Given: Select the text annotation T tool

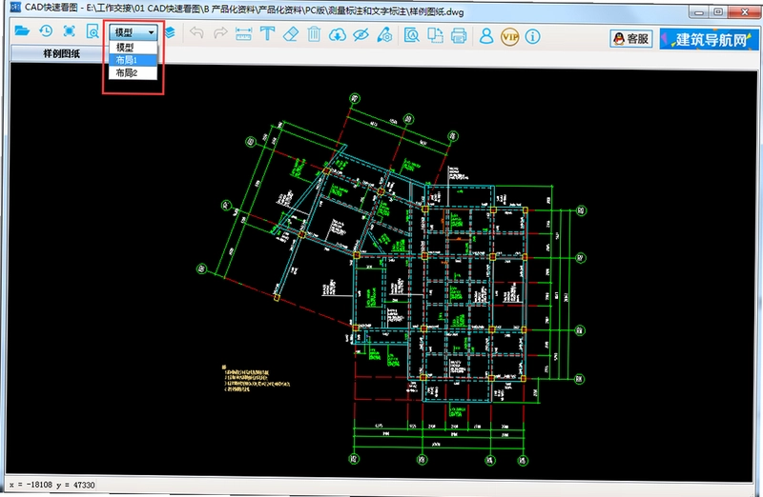Looking at the screenshot, I should [267, 33].
